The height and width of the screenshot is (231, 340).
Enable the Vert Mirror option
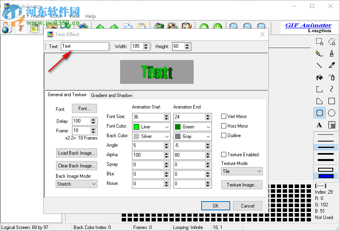(224, 116)
